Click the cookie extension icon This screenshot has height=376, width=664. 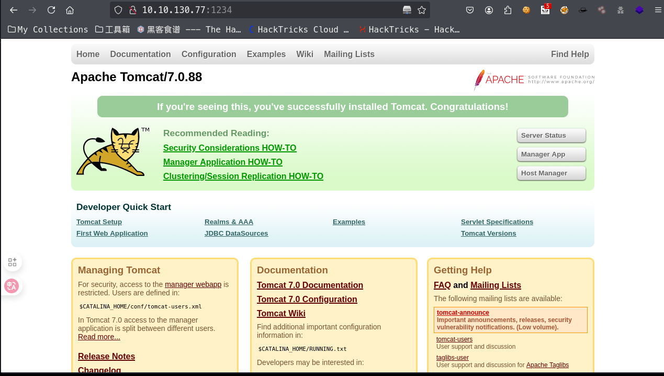(526, 10)
